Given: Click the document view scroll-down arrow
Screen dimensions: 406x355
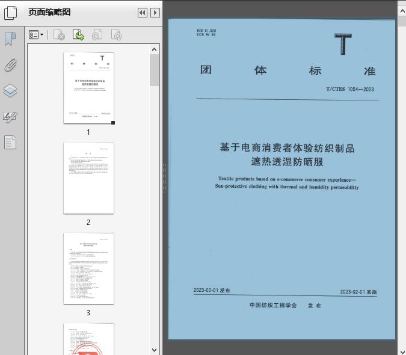Looking at the screenshot, I should (402, 351).
